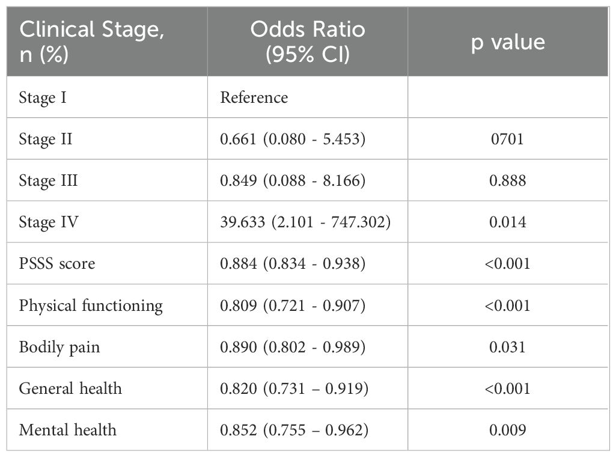Screen dimensions: 616x457
Task: Click the p value column header
Action: [x=508, y=42]
